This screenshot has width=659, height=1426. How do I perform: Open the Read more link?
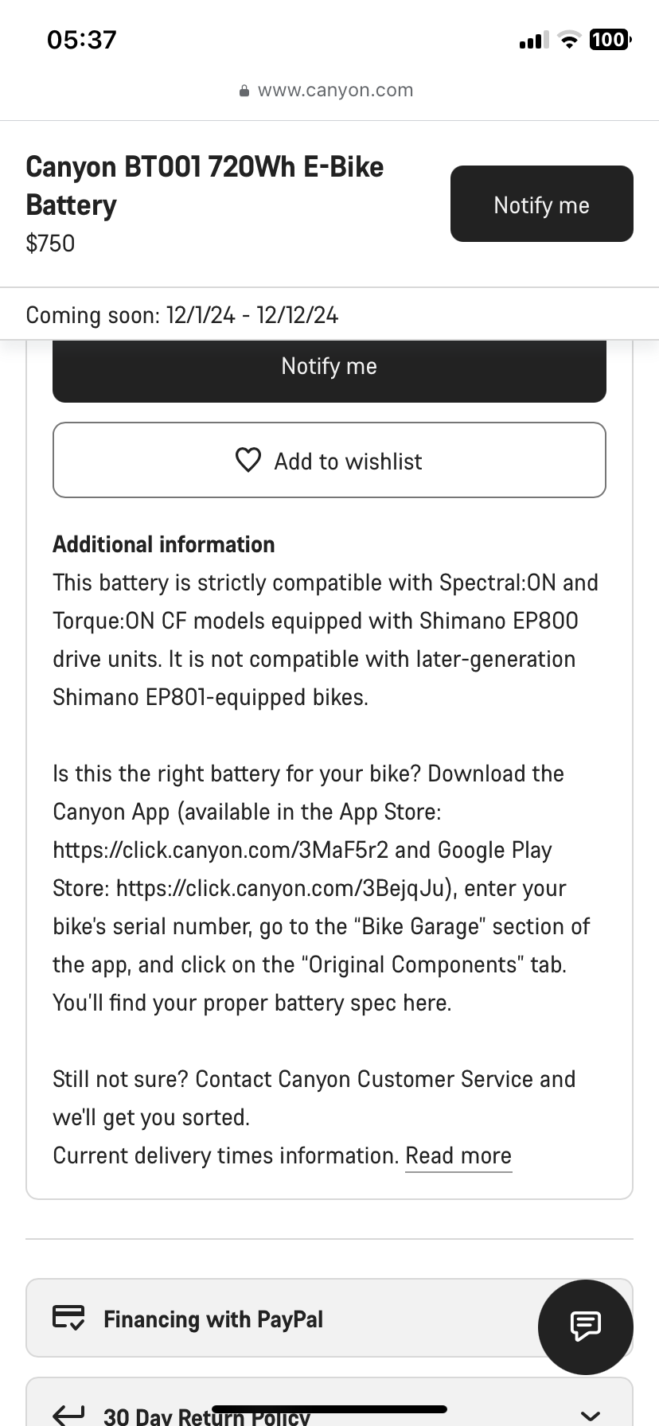pos(458,1156)
